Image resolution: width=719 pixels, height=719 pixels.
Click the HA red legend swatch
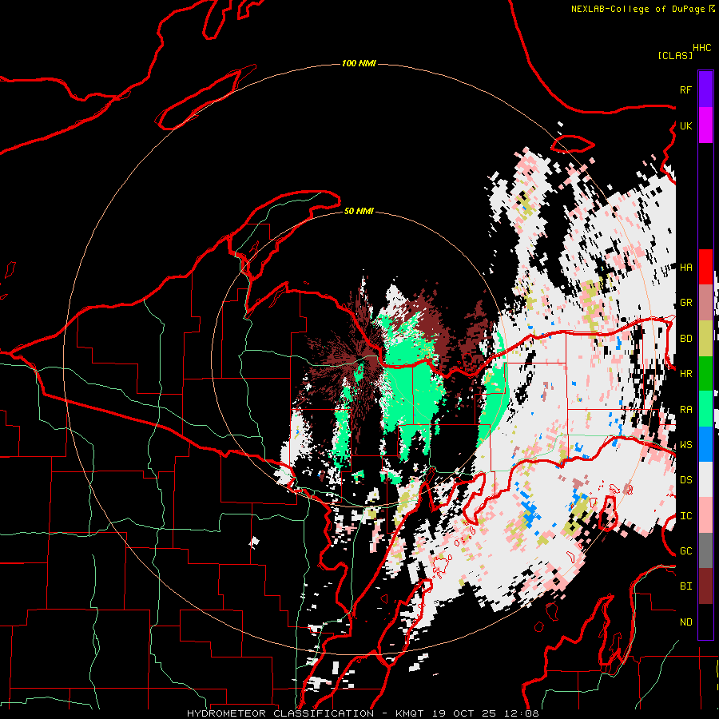click(705, 267)
